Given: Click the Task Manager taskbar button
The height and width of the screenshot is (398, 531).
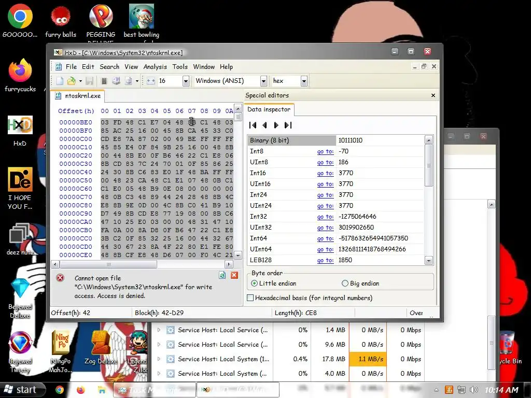Looking at the screenshot, I should [x=155, y=390].
